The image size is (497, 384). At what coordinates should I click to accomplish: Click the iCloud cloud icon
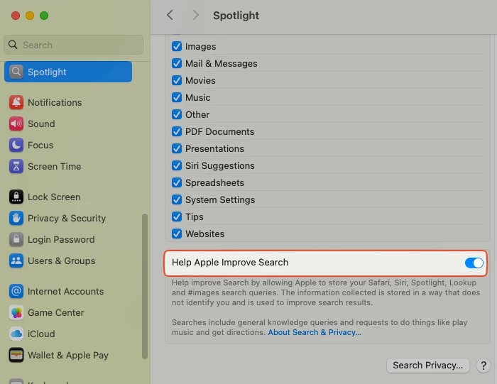(16, 334)
